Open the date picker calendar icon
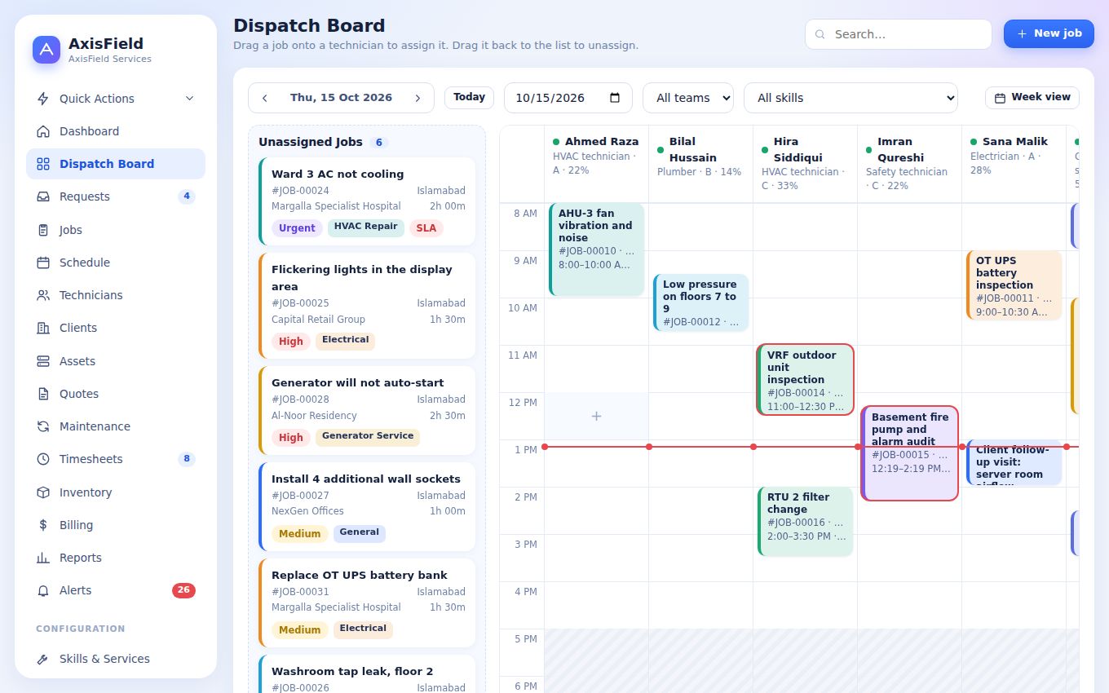This screenshot has height=693, width=1109. [616, 98]
